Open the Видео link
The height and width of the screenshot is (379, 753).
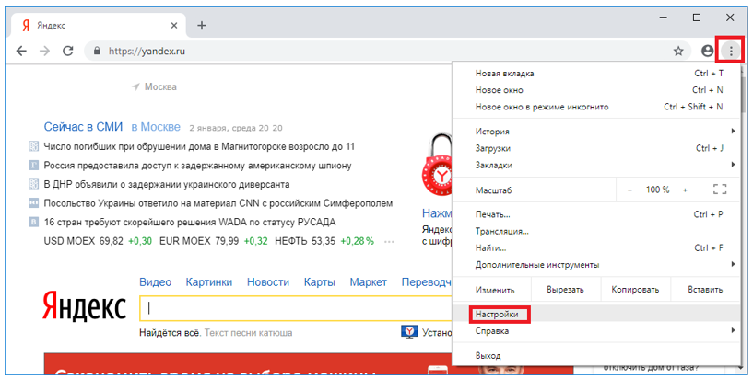pyautogui.click(x=155, y=282)
